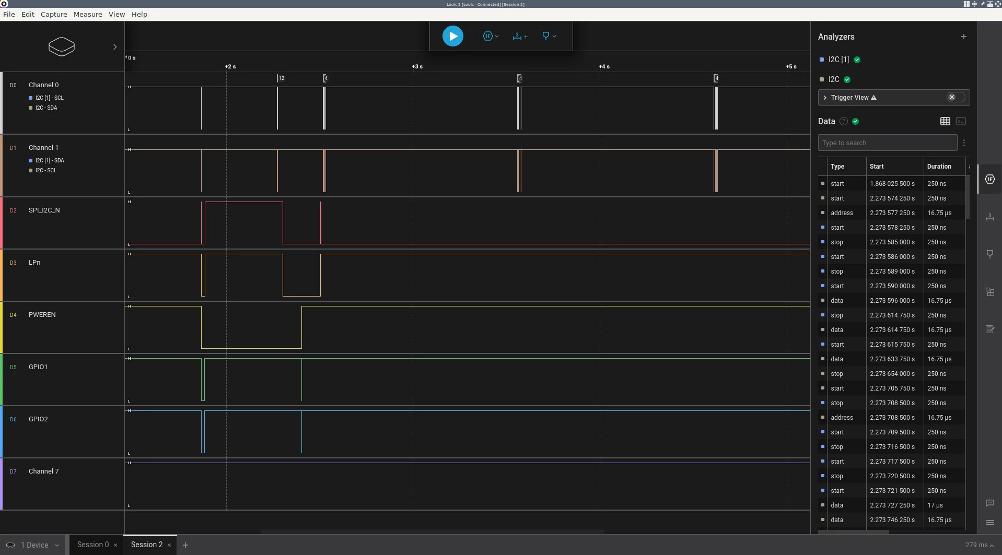Select the I2C [1] analyzer entry
The width and height of the screenshot is (1002, 555).
pos(838,60)
